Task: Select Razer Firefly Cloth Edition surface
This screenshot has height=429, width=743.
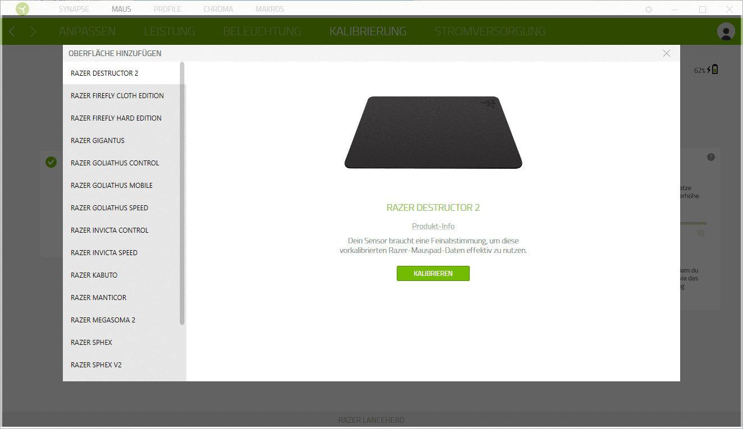Action: click(117, 96)
